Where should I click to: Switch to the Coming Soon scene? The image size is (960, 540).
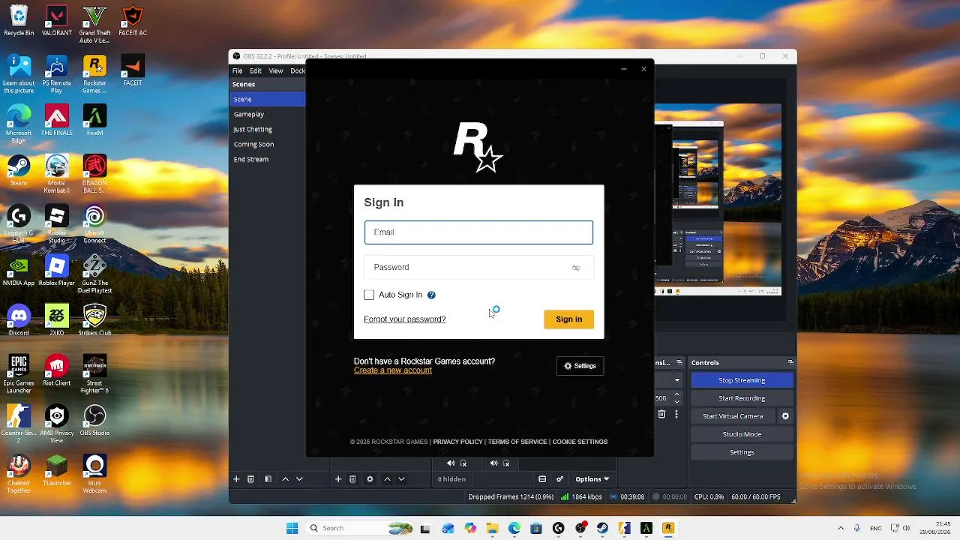click(268, 144)
